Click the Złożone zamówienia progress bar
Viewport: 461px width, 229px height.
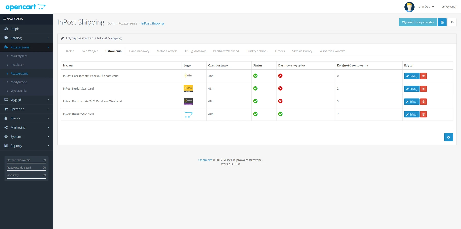click(26, 163)
